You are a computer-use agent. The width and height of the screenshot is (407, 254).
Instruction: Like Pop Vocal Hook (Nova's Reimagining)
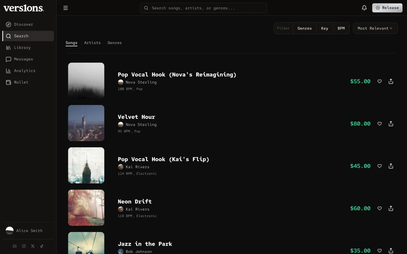click(379, 81)
